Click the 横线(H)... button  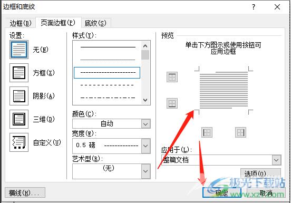[x=25, y=192]
